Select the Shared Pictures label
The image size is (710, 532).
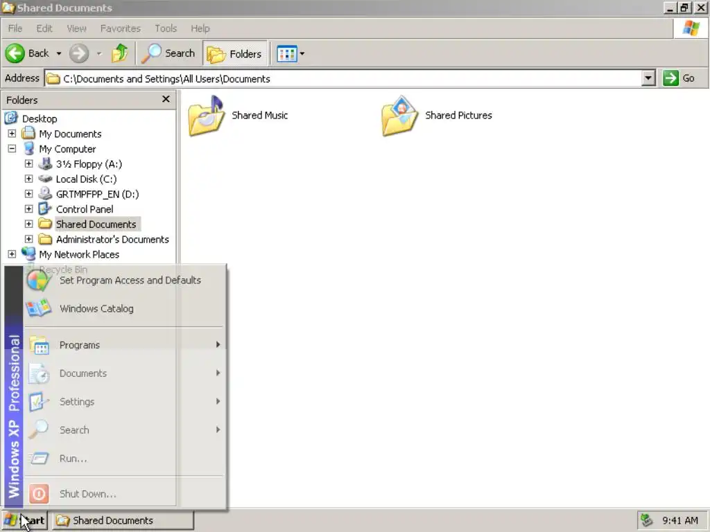458,116
